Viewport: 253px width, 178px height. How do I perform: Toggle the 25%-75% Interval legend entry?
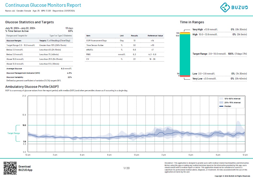(x=233, y=102)
